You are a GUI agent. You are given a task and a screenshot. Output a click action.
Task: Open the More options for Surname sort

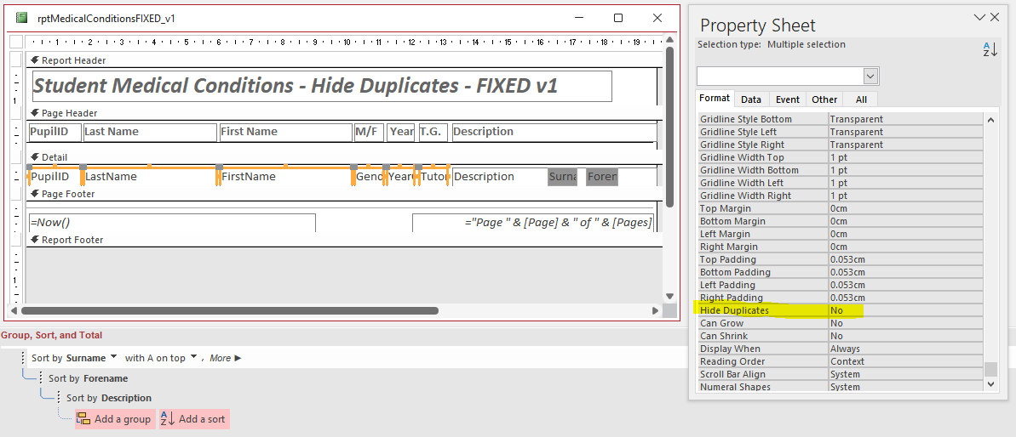coord(226,357)
